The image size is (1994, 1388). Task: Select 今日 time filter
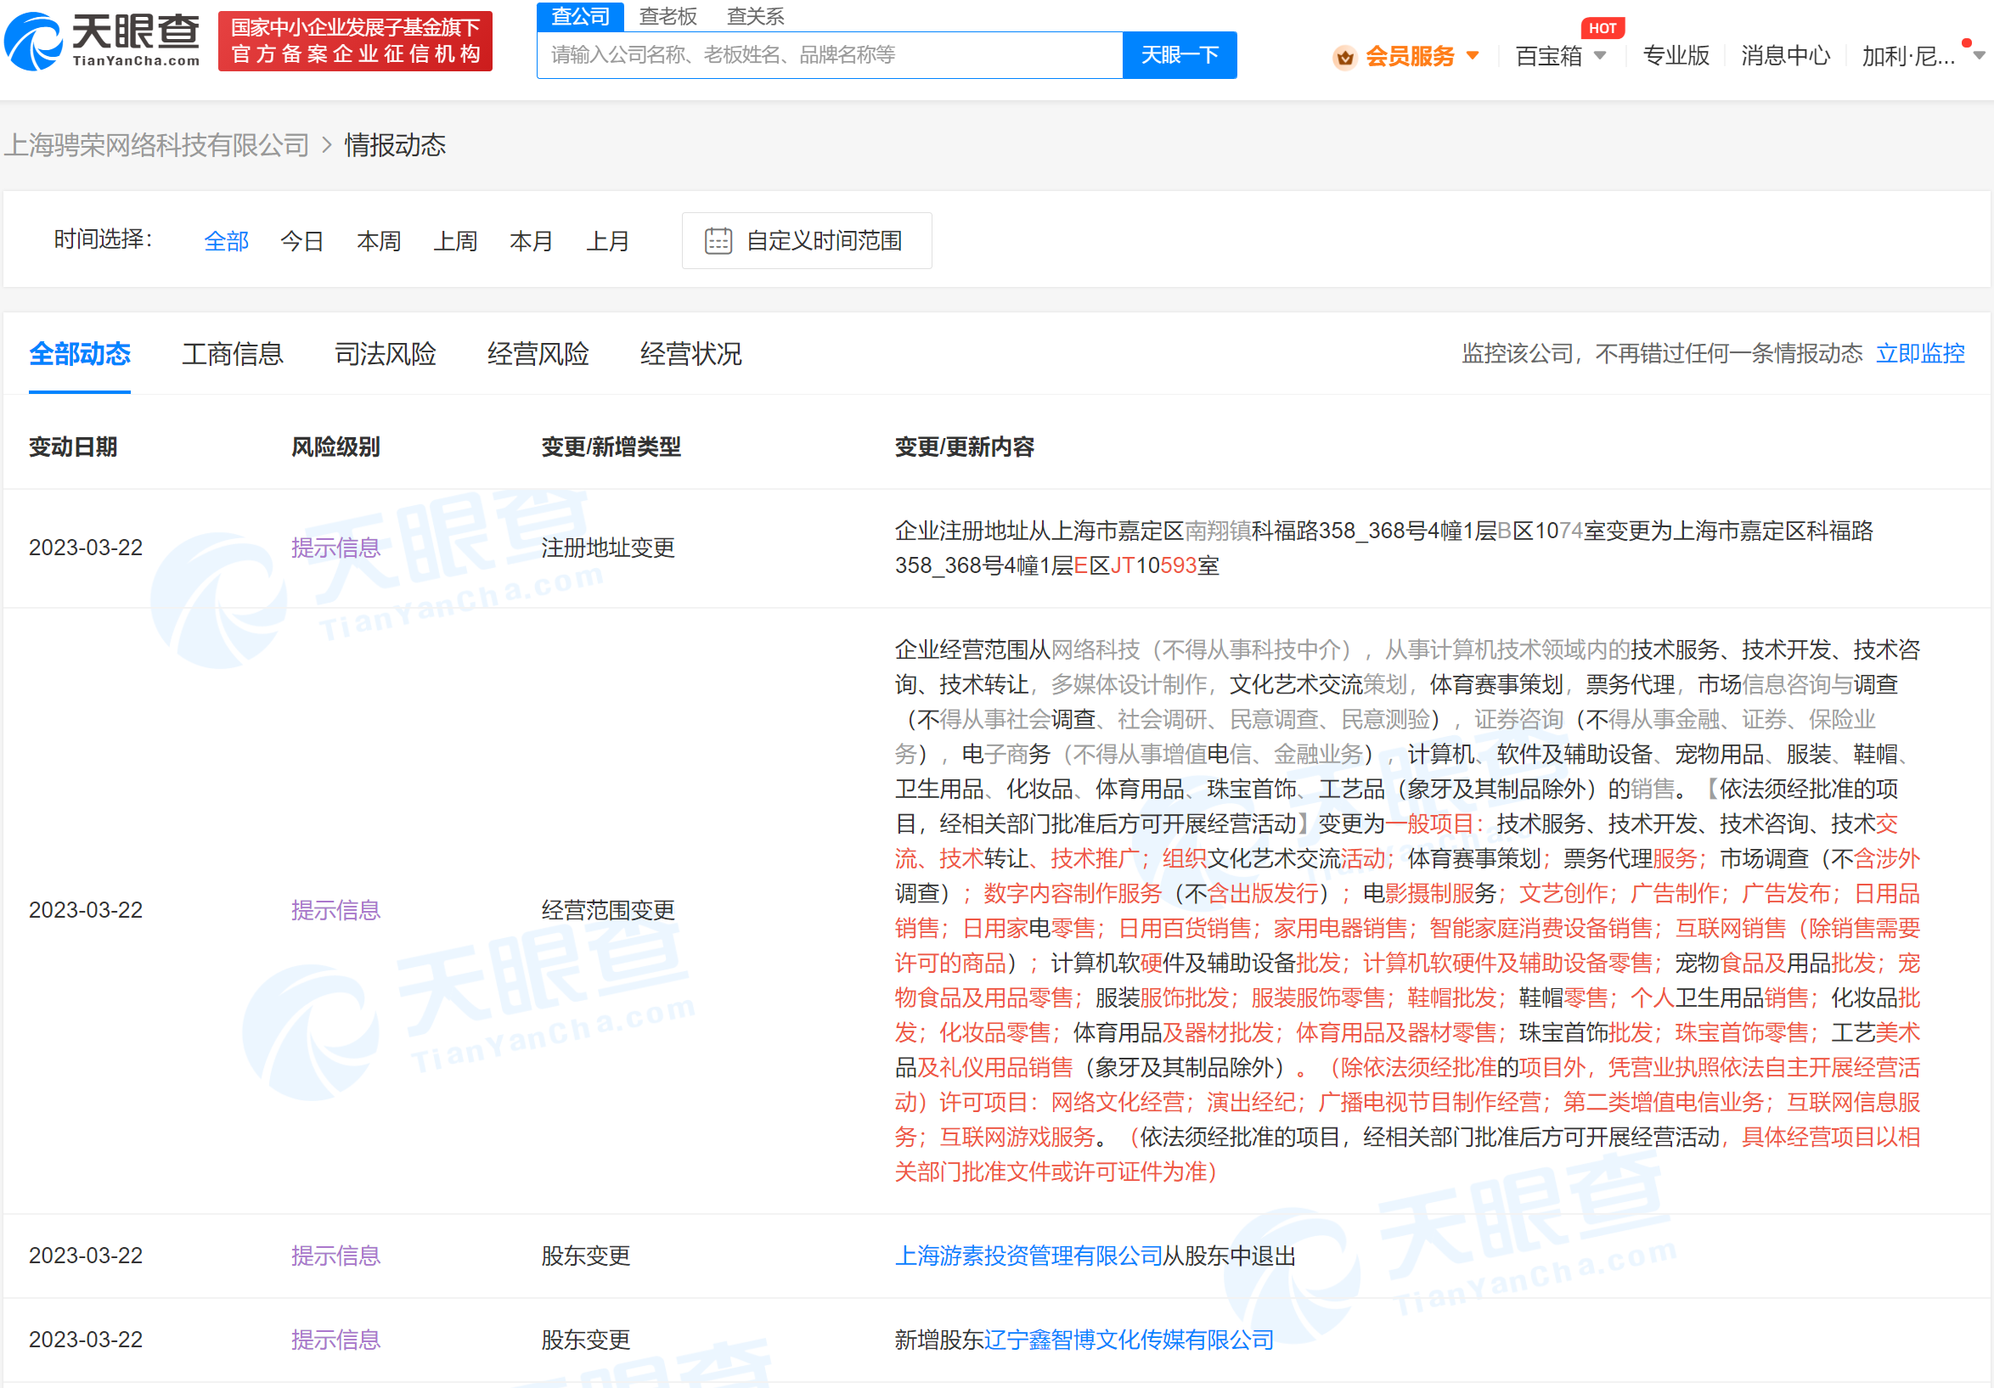point(302,240)
